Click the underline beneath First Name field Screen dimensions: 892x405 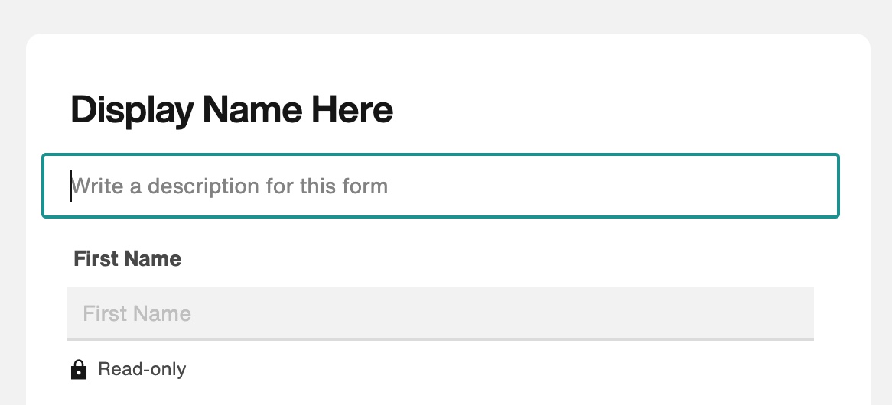(441, 339)
